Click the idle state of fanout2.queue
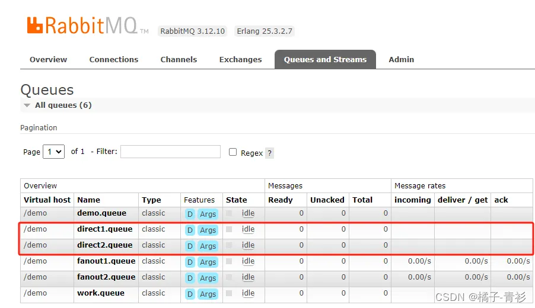This screenshot has width=535, height=308. (x=248, y=277)
